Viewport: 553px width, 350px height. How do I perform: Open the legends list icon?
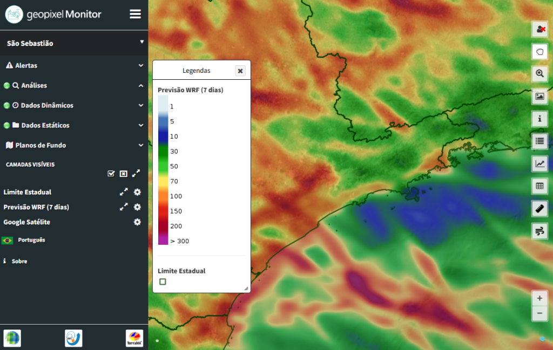click(539, 141)
